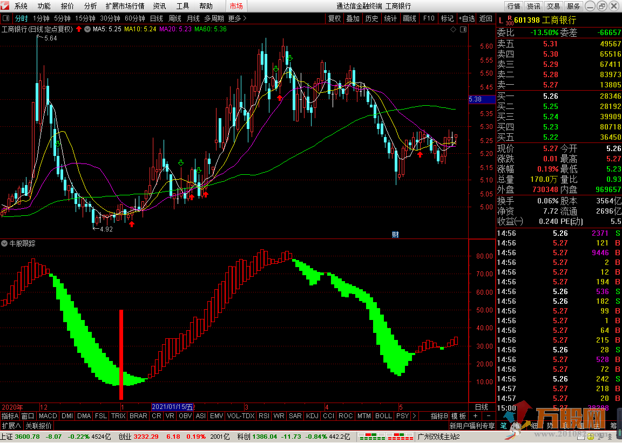This screenshot has height=443, width=622.
Task: Click the diamond icon at chart top-right
Action: [452, 29]
